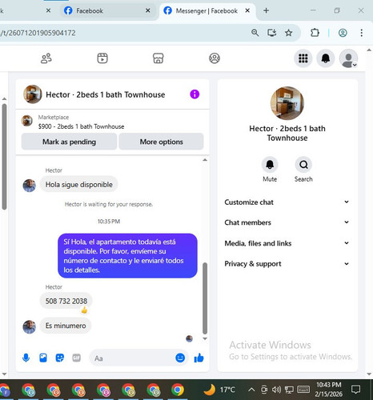
Task: Expand Media, files and links section
Action: pos(287,243)
